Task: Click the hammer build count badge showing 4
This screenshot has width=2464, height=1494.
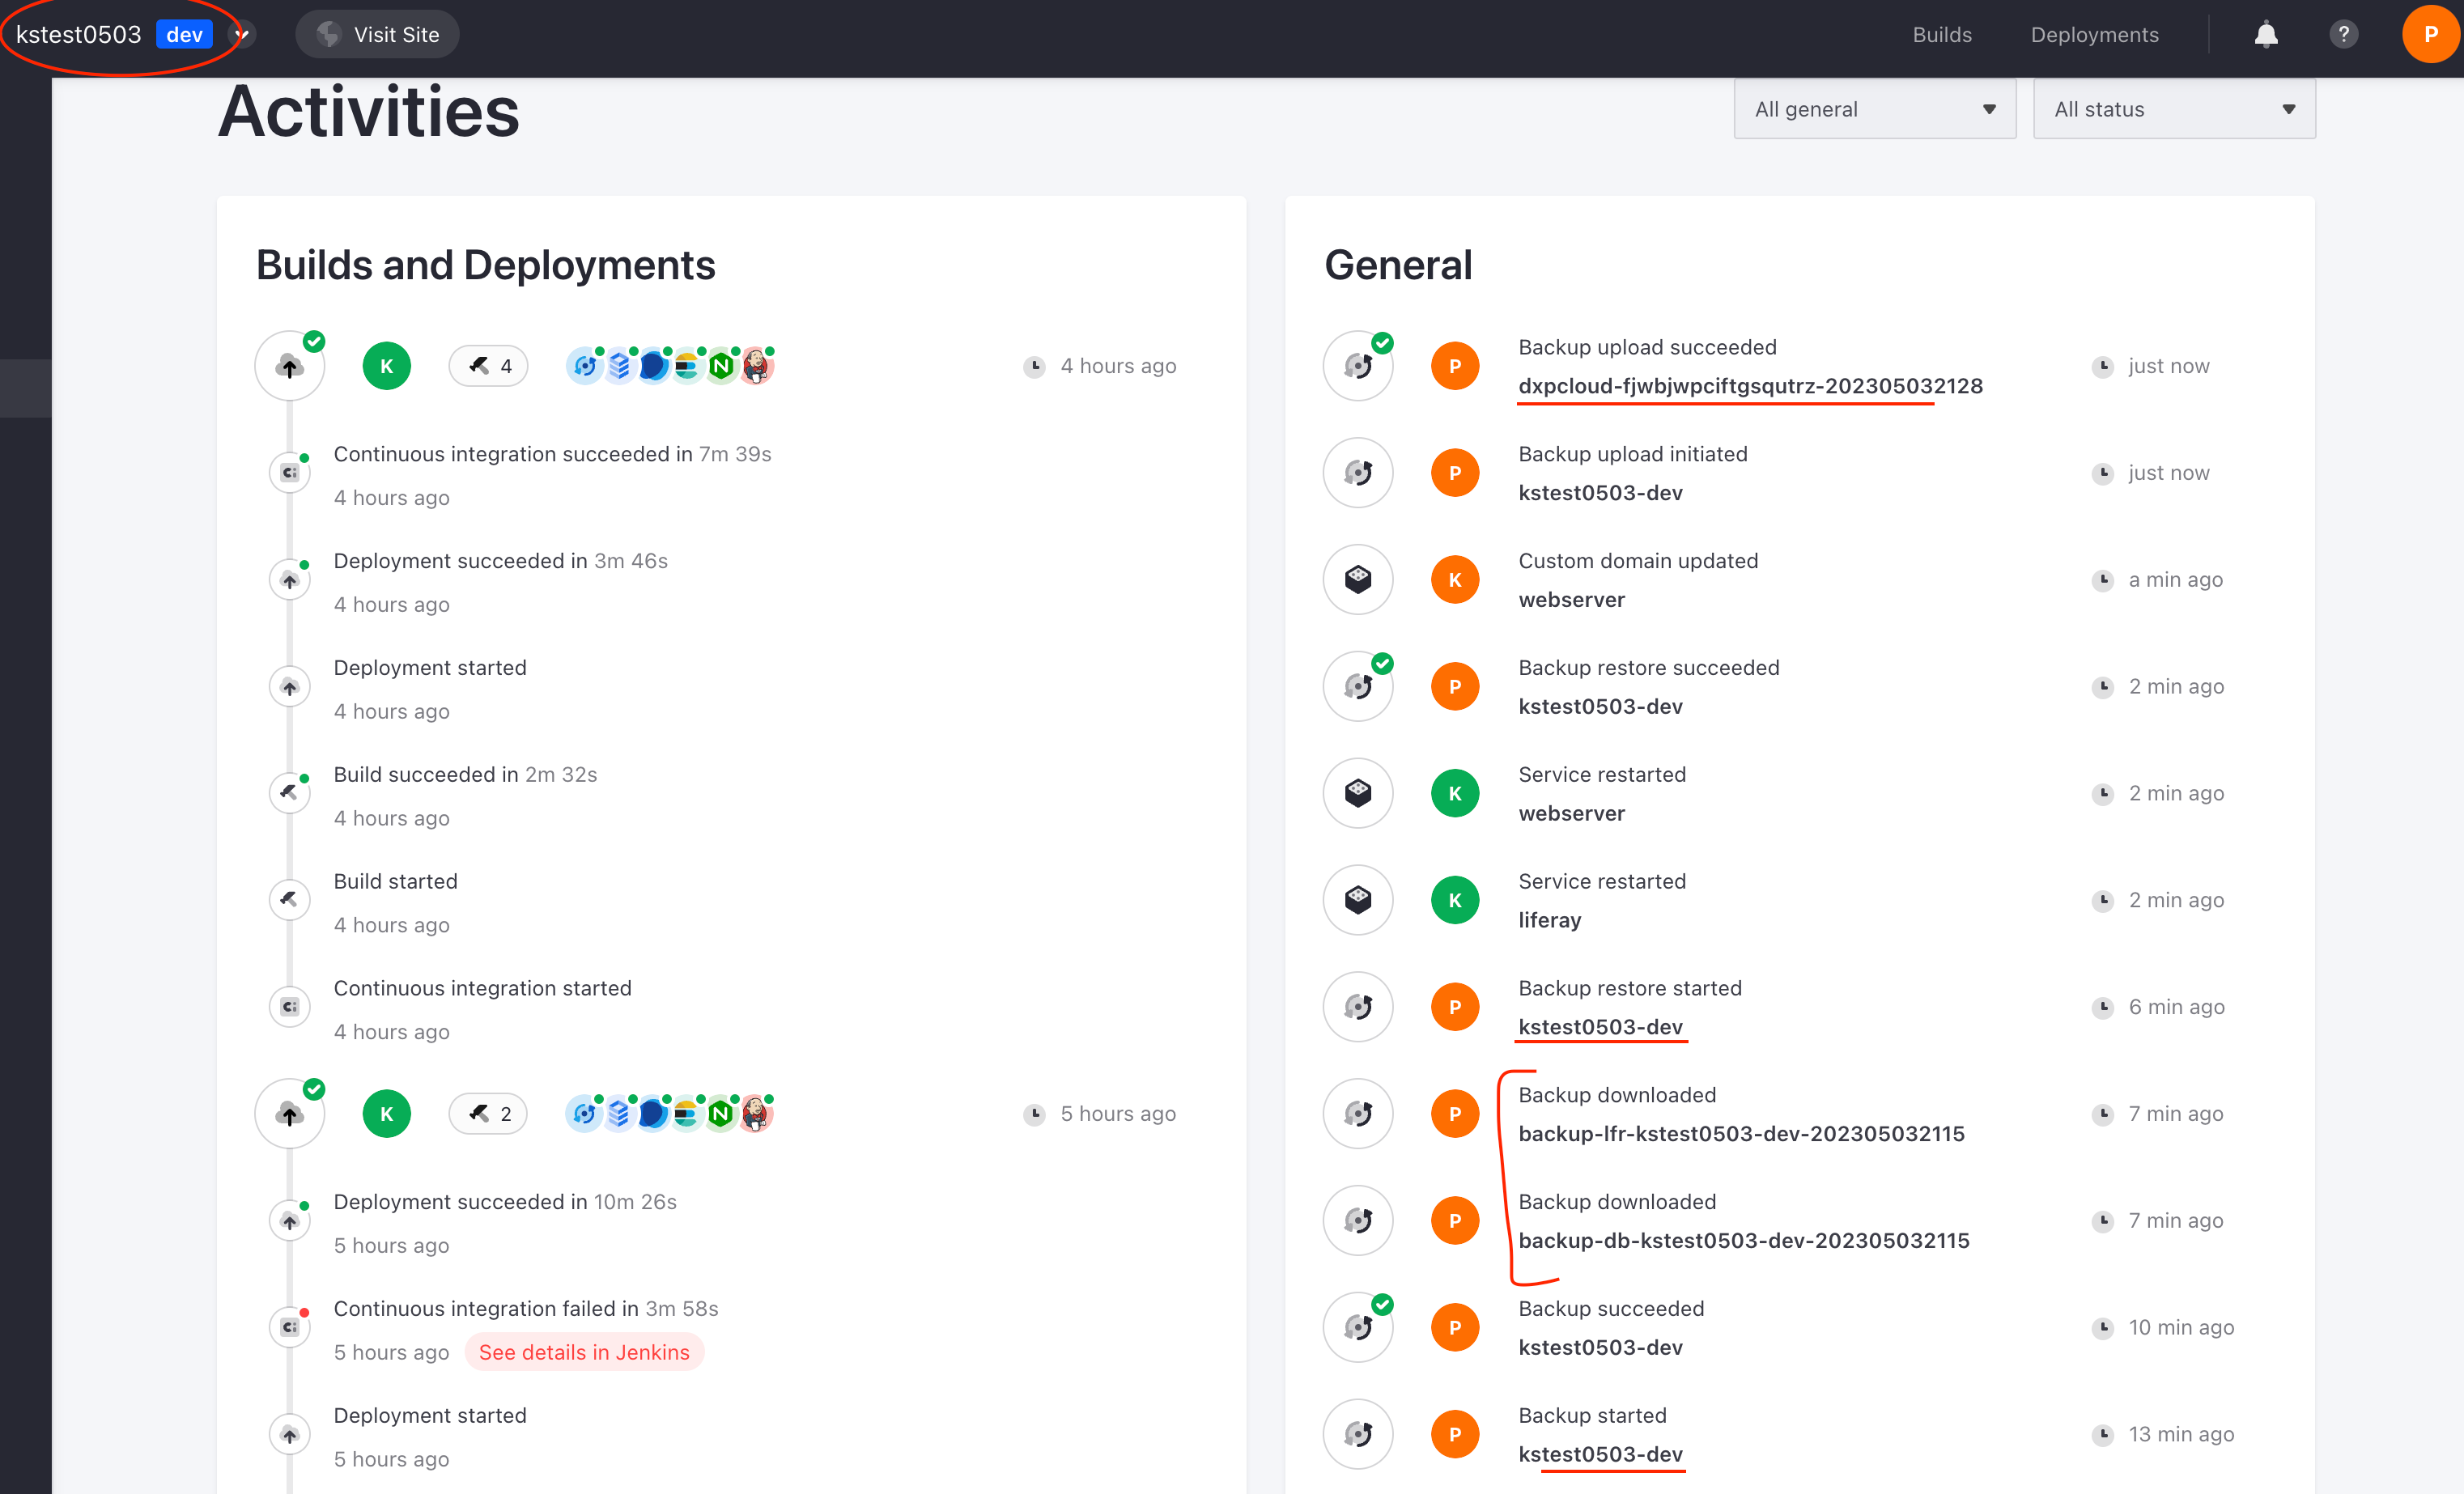Action: (x=488, y=367)
